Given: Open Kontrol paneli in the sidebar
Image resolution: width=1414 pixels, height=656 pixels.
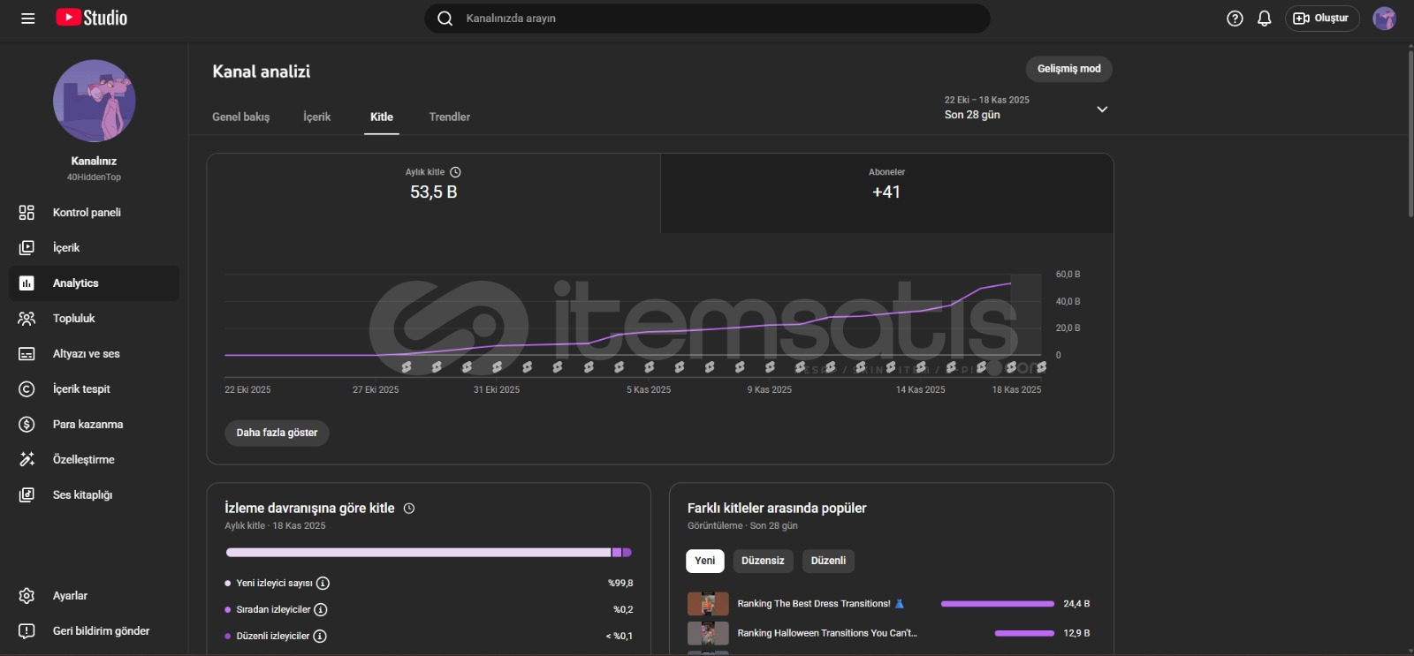Looking at the screenshot, I should coord(87,213).
